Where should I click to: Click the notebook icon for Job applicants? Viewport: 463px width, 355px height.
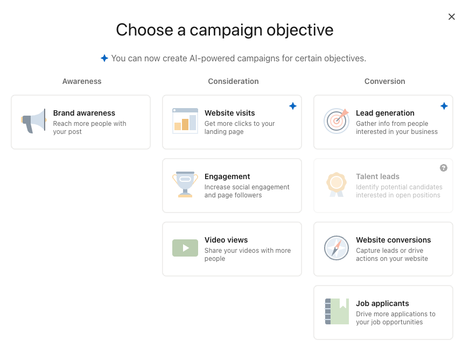point(336,311)
